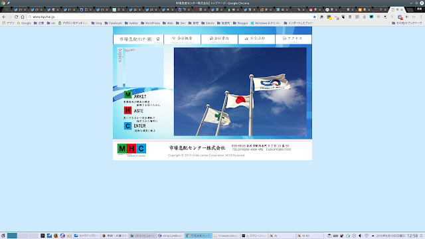Expand the etc bookmarks folder
The height and width of the screenshot is (239, 425).
tap(51, 23)
